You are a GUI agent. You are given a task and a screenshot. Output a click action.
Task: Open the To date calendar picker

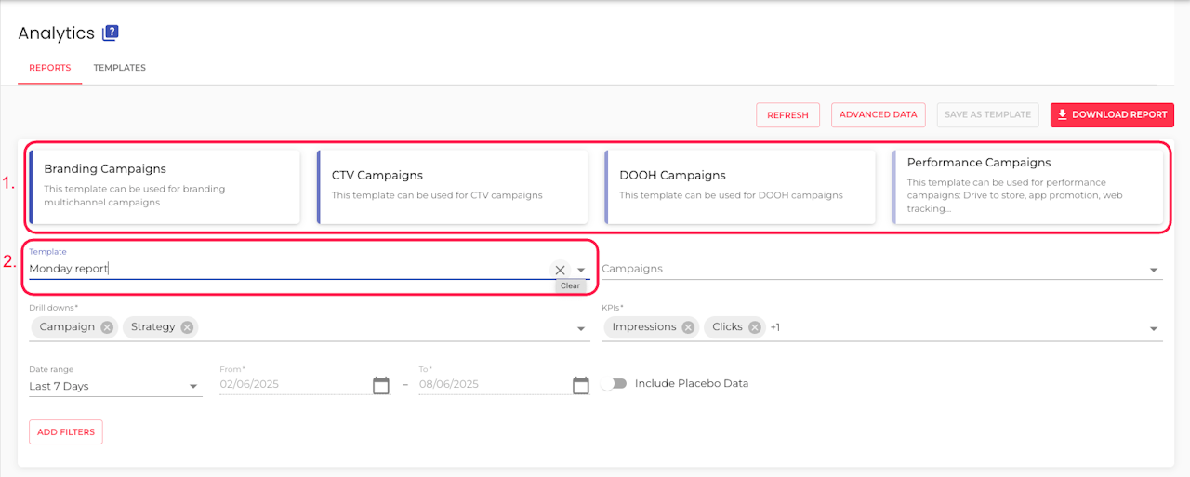[581, 385]
